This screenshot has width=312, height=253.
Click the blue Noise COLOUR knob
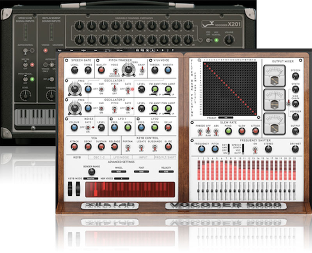click(74, 127)
